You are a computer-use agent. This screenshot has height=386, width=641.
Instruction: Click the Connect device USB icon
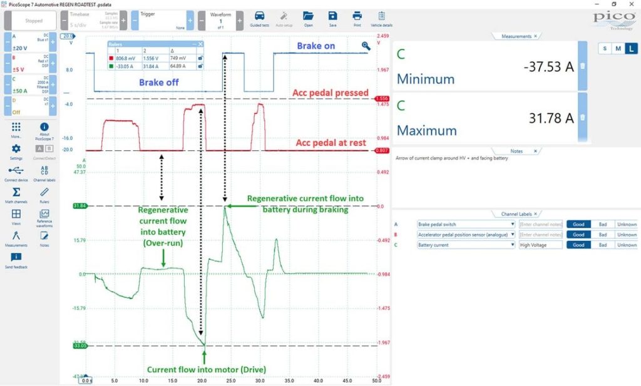(x=16, y=170)
